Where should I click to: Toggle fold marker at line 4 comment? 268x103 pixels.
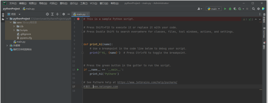[83, 32]
